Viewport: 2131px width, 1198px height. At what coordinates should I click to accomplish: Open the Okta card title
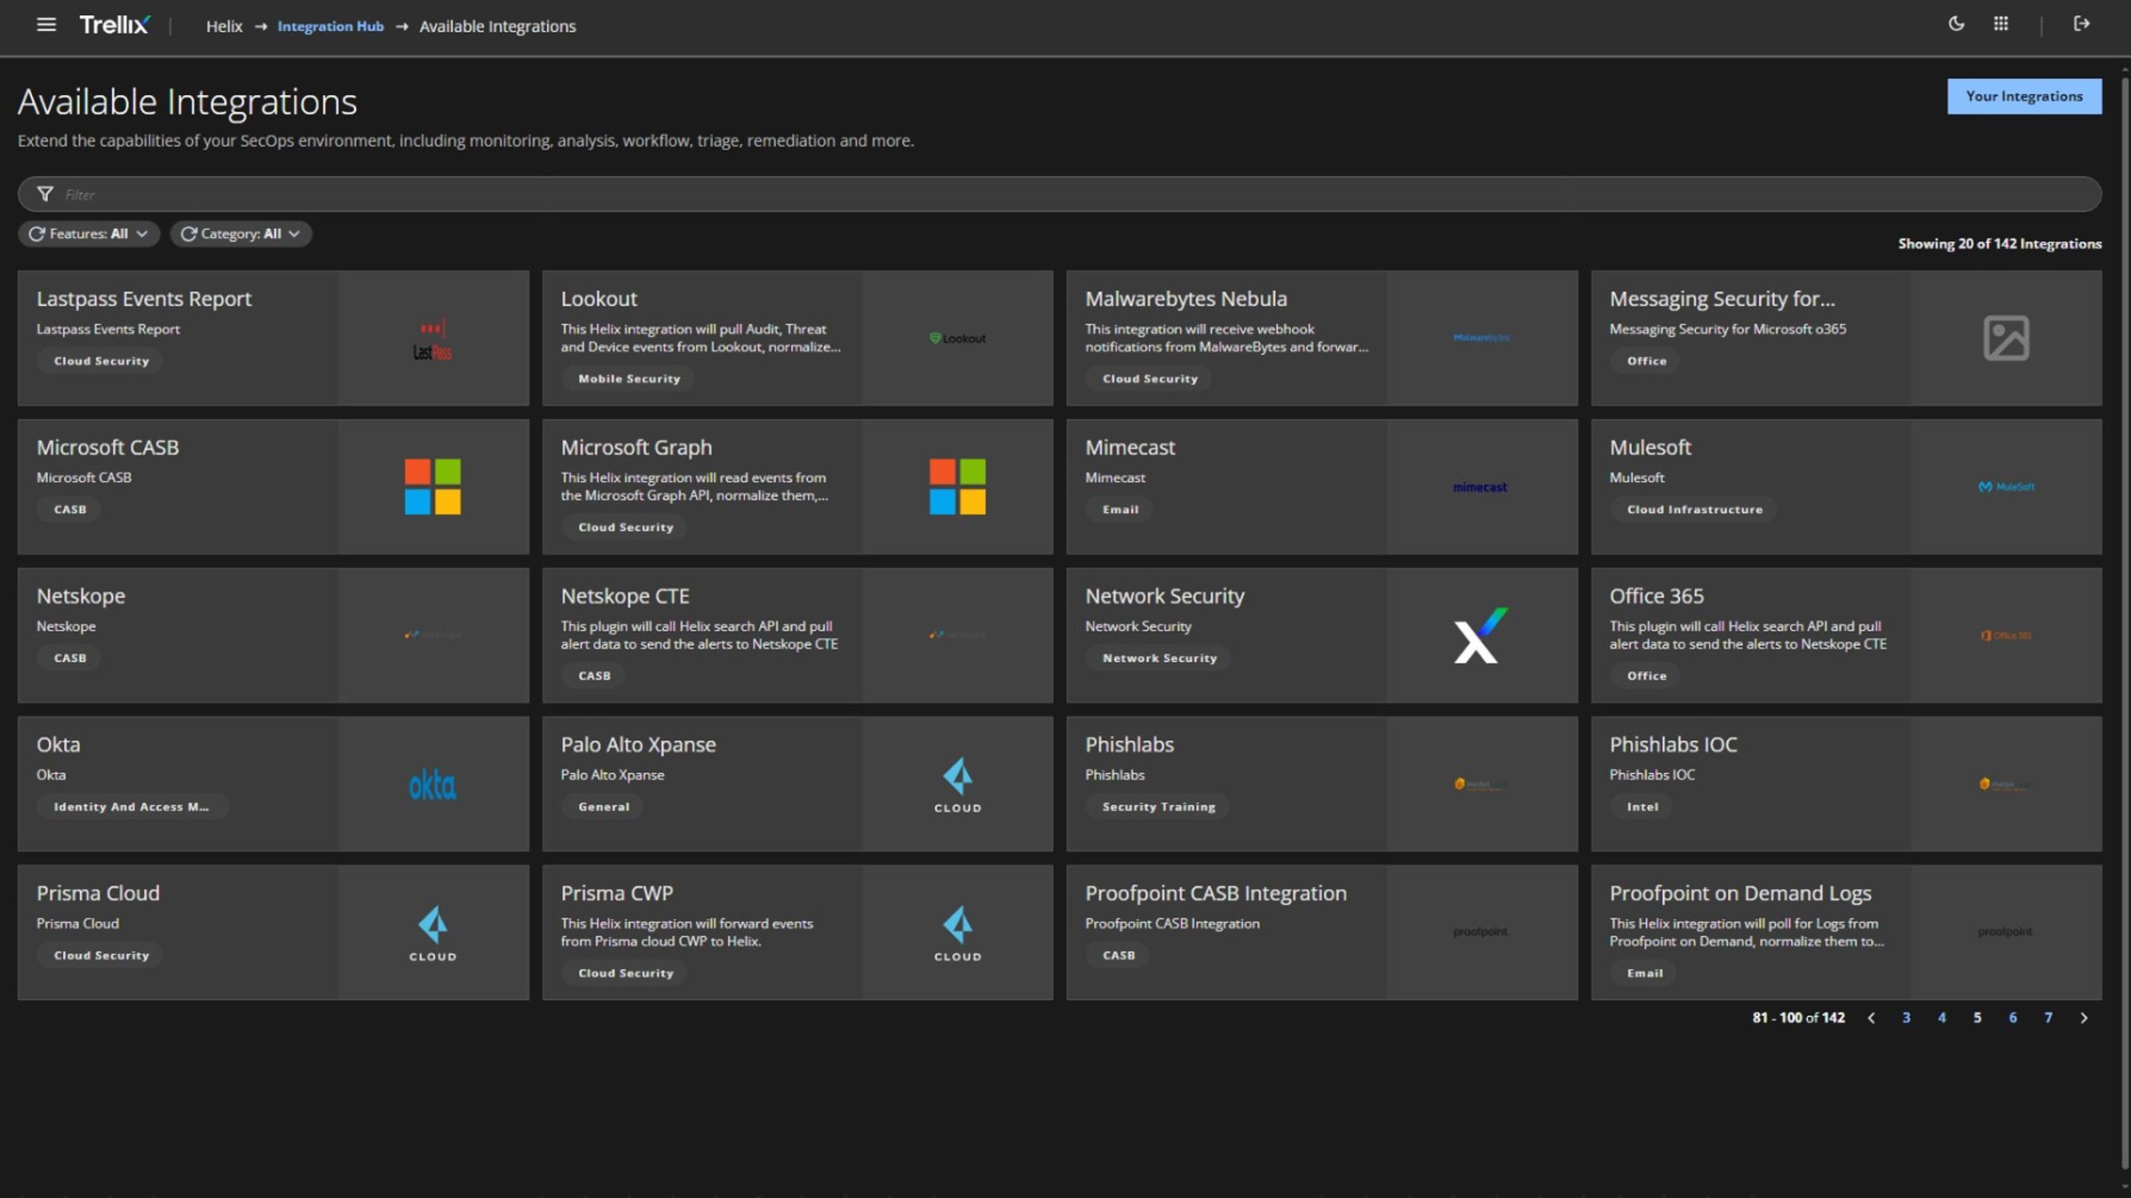(x=58, y=745)
